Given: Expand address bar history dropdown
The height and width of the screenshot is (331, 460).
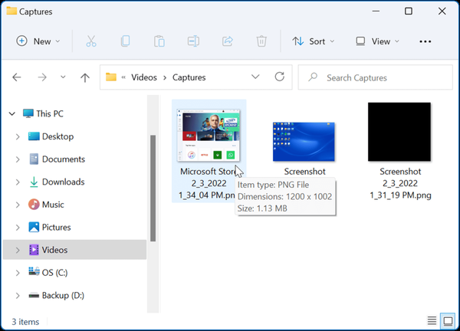Looking at the screenshot, I should 255,77.
